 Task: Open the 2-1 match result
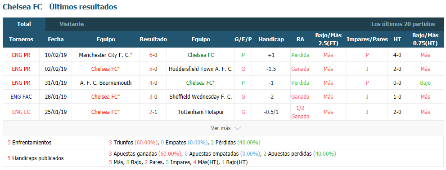(153, 112)
